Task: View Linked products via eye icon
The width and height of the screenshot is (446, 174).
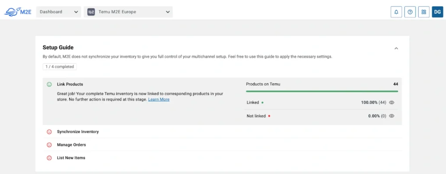Action: coord(392,103)
